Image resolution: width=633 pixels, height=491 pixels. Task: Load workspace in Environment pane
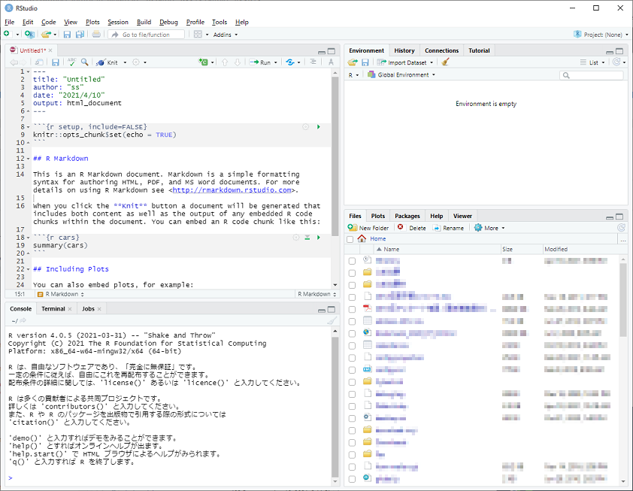click(353, 62)
